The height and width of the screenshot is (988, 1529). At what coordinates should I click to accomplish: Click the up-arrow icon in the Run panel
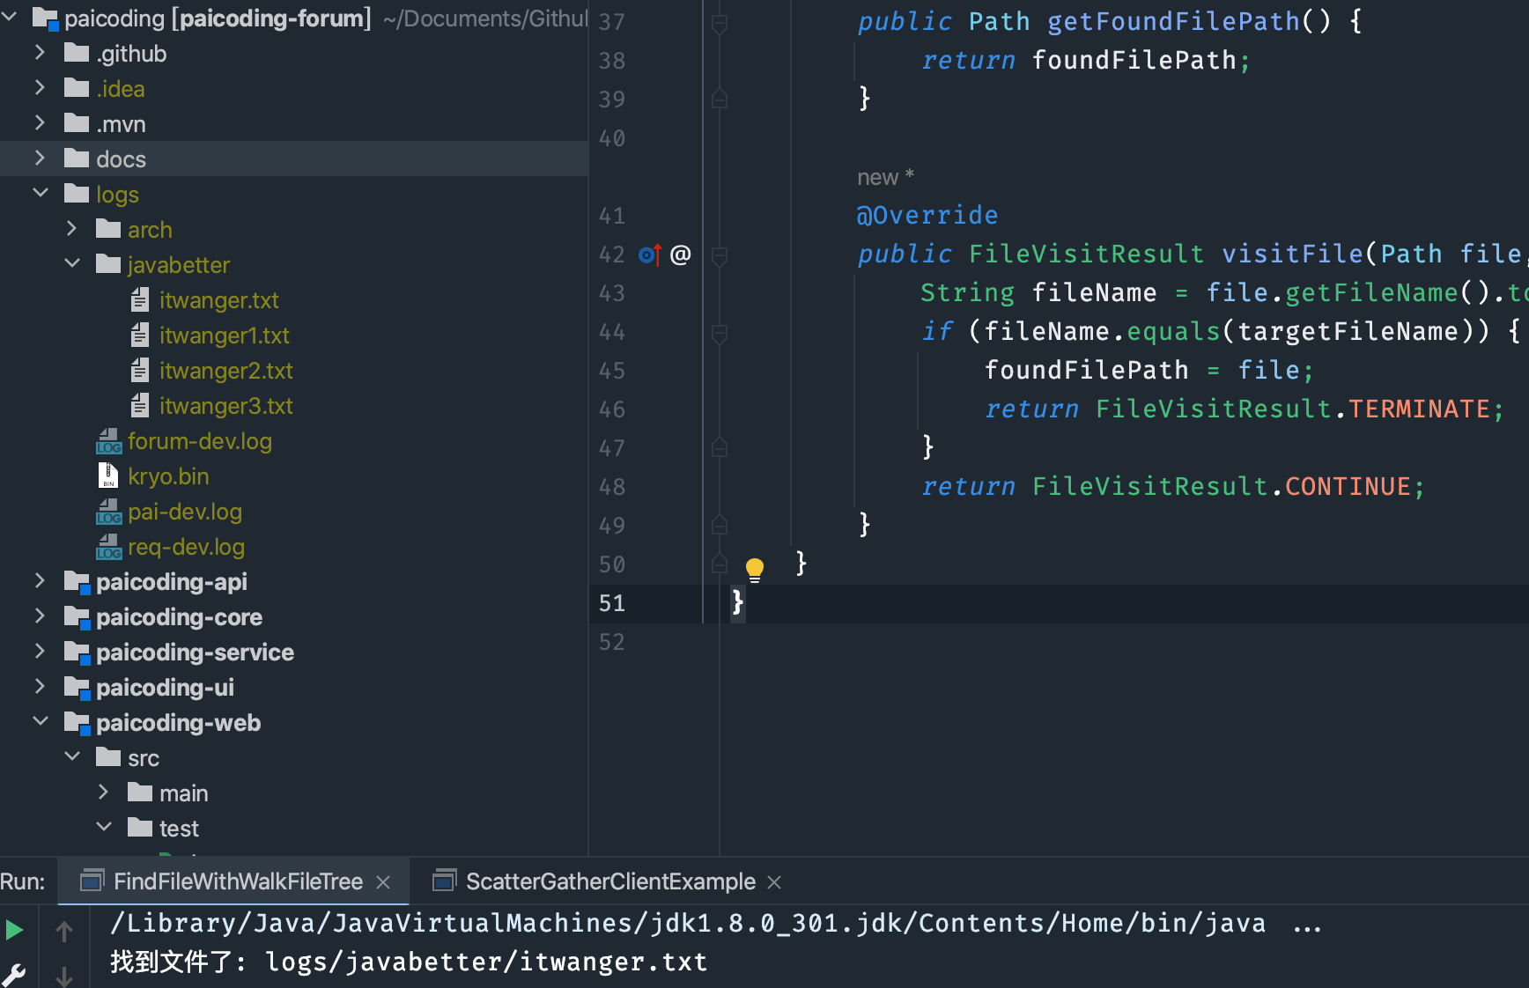(63, 932)
